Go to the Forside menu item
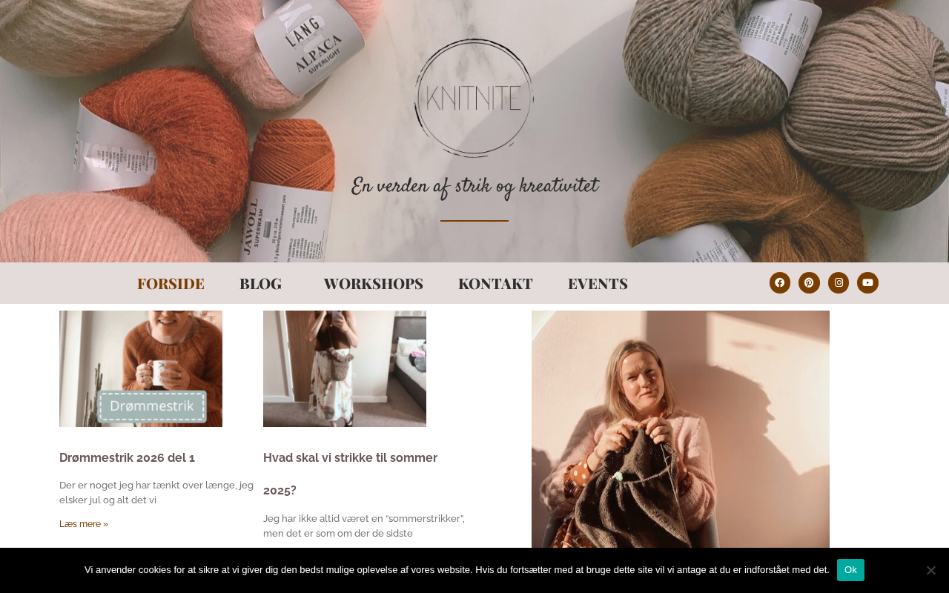Image resolution: width=949 pixels, height=593 pixels. click(x=171, y=283)
